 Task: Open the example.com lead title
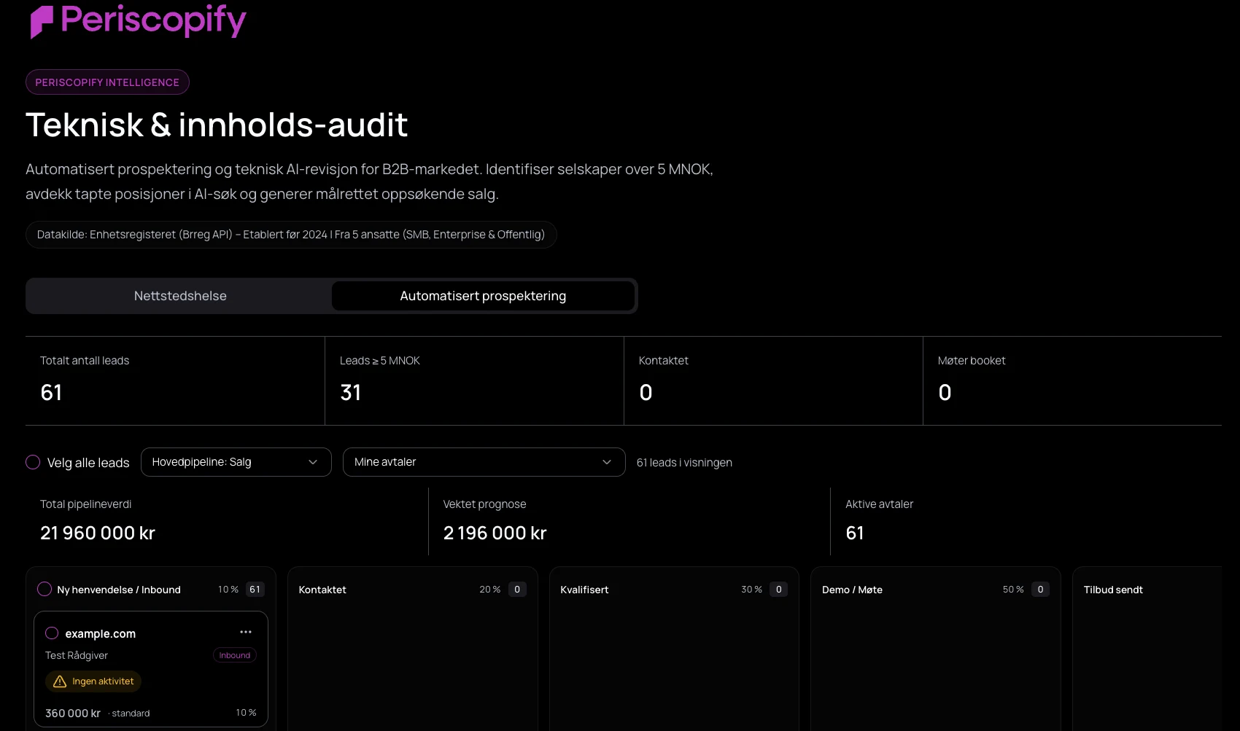point(101,633)
